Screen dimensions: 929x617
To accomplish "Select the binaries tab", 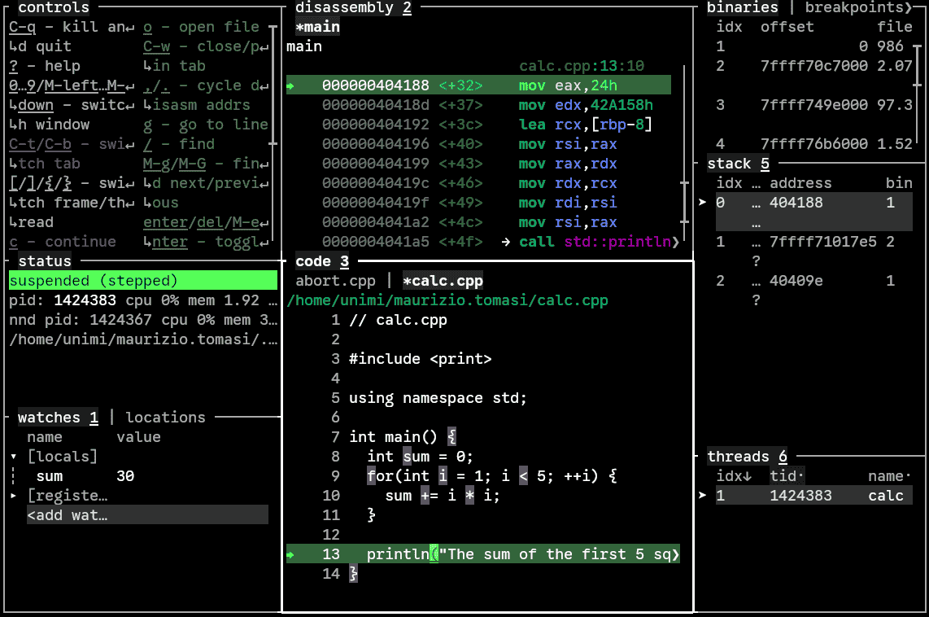I will click(x=742, y=7).
